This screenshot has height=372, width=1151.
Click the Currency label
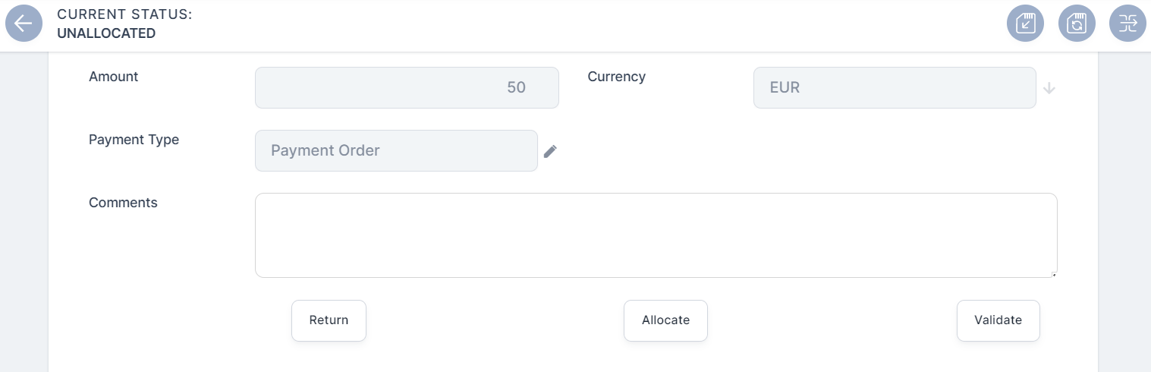616,77
